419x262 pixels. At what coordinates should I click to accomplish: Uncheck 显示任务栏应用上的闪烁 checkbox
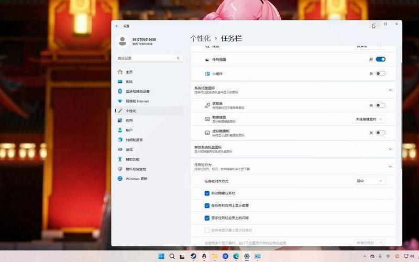[207, 218]
